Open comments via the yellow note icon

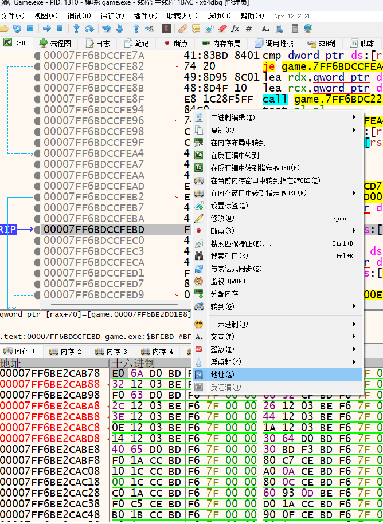tap(196, 29)
